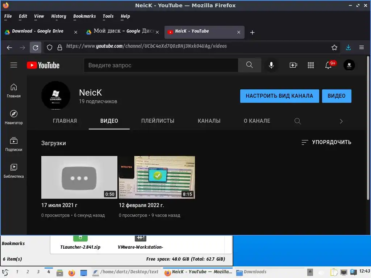The width and height of the screenshot is (371, 278).
Task: Open the Tools menu
Action: (108, 16)
